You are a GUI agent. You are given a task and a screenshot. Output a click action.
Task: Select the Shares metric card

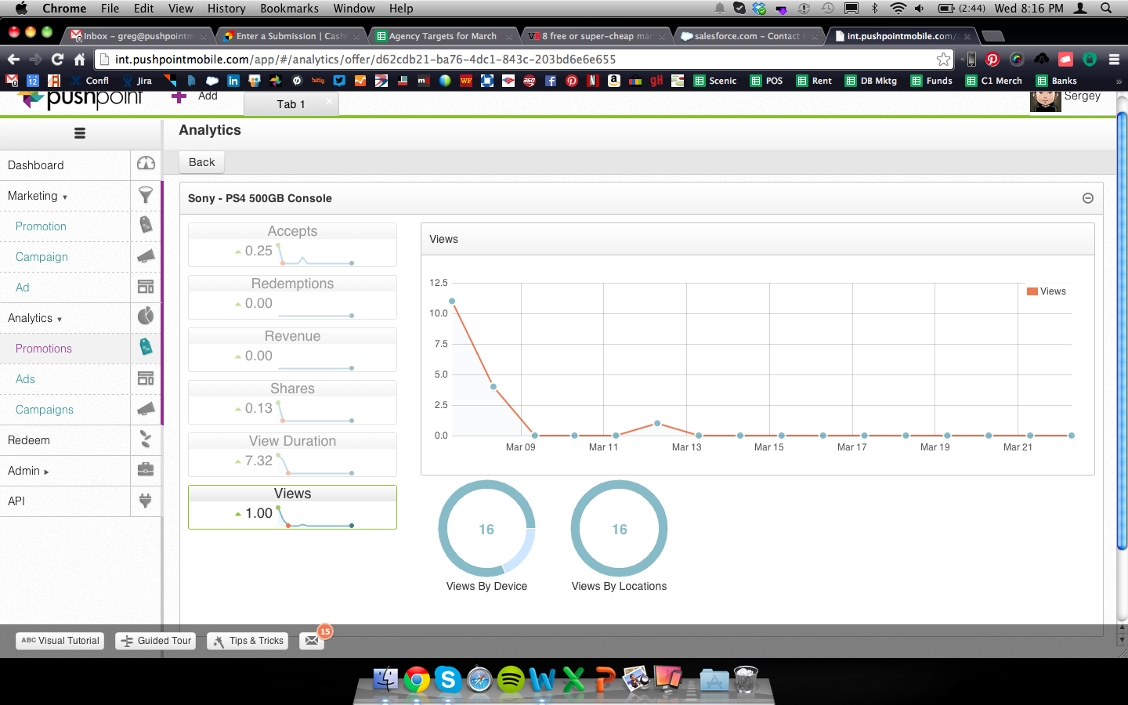click(292, 402)
